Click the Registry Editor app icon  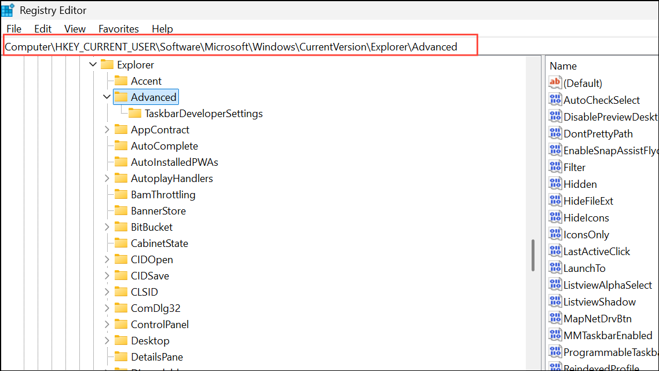tap(8, 10)
